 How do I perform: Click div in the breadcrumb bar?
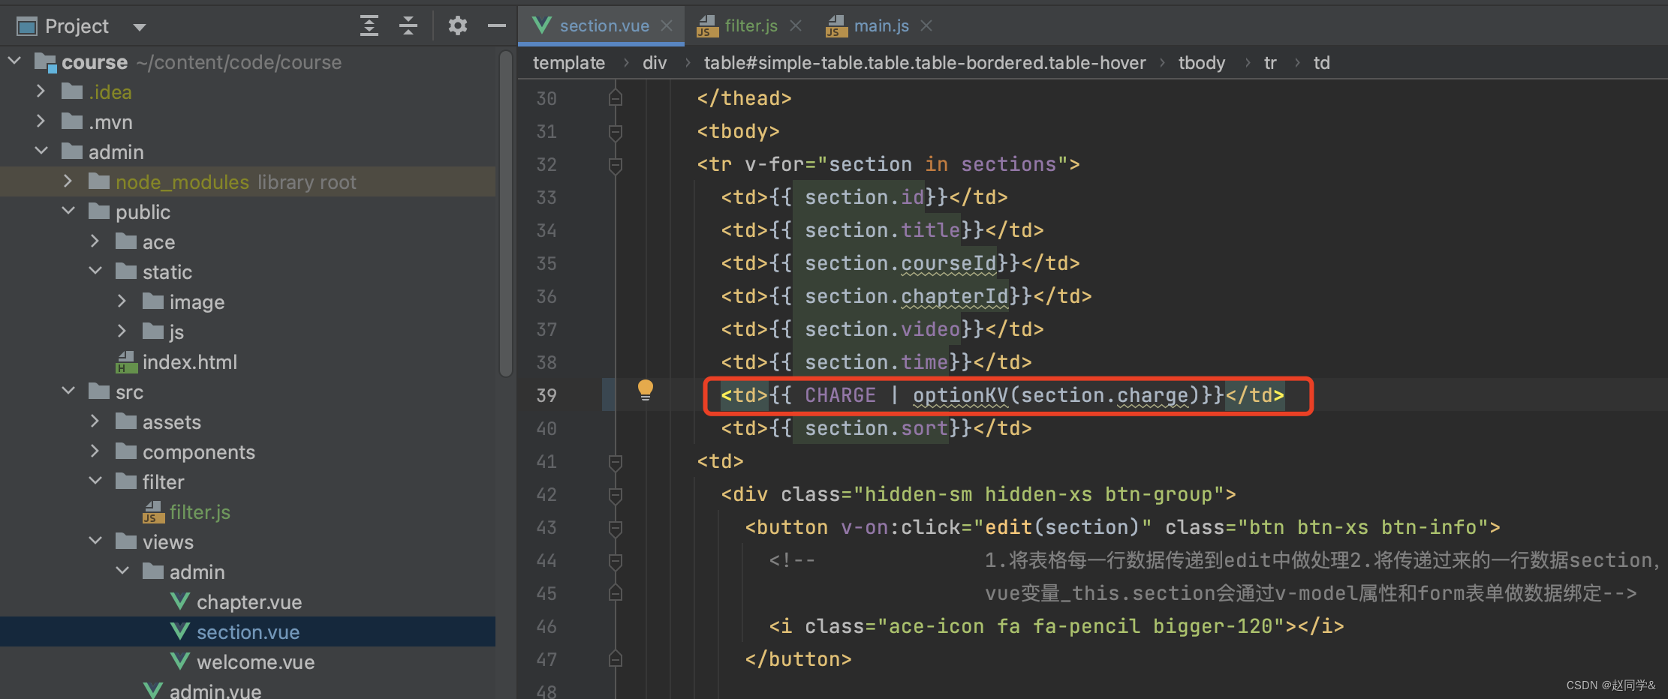655,63
